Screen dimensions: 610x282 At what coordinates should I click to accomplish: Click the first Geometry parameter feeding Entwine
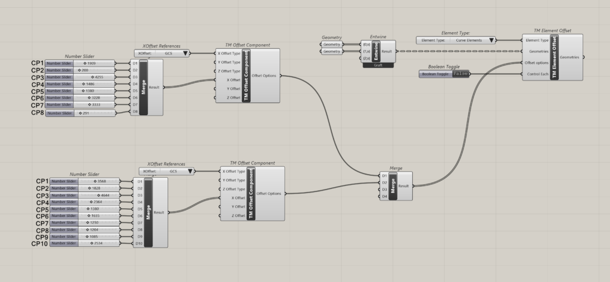click(332, 45)
